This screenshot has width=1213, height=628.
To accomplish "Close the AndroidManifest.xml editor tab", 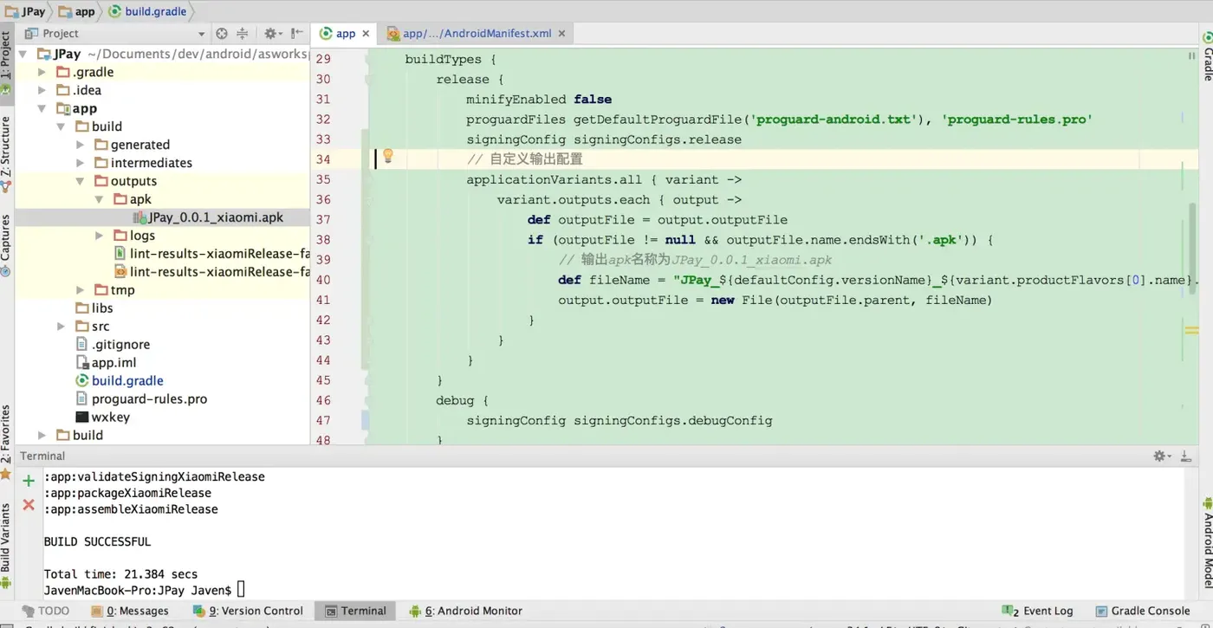I will tap(561, 34).
